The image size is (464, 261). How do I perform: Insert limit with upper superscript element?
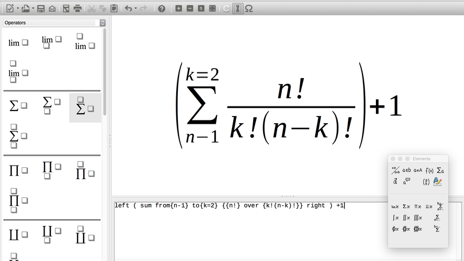pyautogui.click(x=85, y=42)
